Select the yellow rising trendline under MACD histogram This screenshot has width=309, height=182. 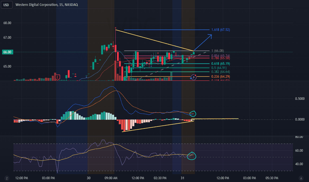pyautogui.click(x=158, y=126)
